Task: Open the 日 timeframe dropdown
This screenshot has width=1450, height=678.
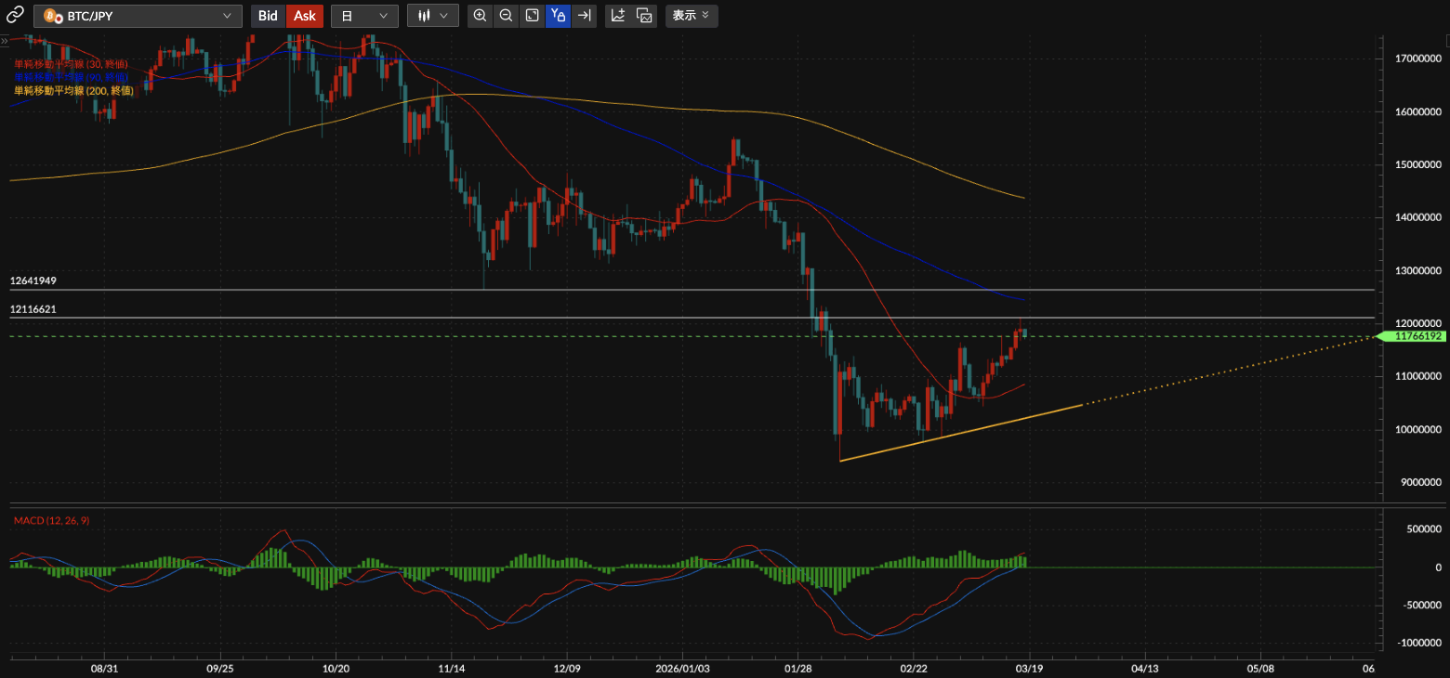Action: pos(364,16)
